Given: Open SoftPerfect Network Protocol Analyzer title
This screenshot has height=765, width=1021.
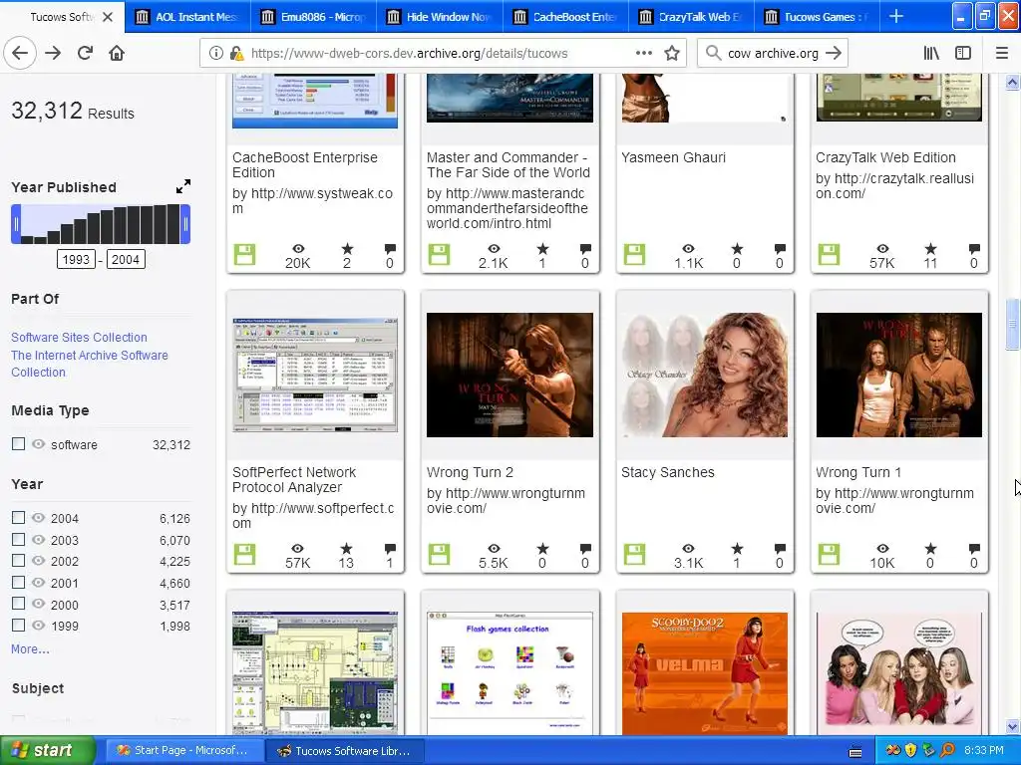Looking at the screenshot, I should pos(294,479).
